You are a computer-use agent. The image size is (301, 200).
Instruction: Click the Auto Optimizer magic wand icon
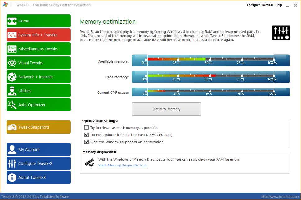coord(12,105)
